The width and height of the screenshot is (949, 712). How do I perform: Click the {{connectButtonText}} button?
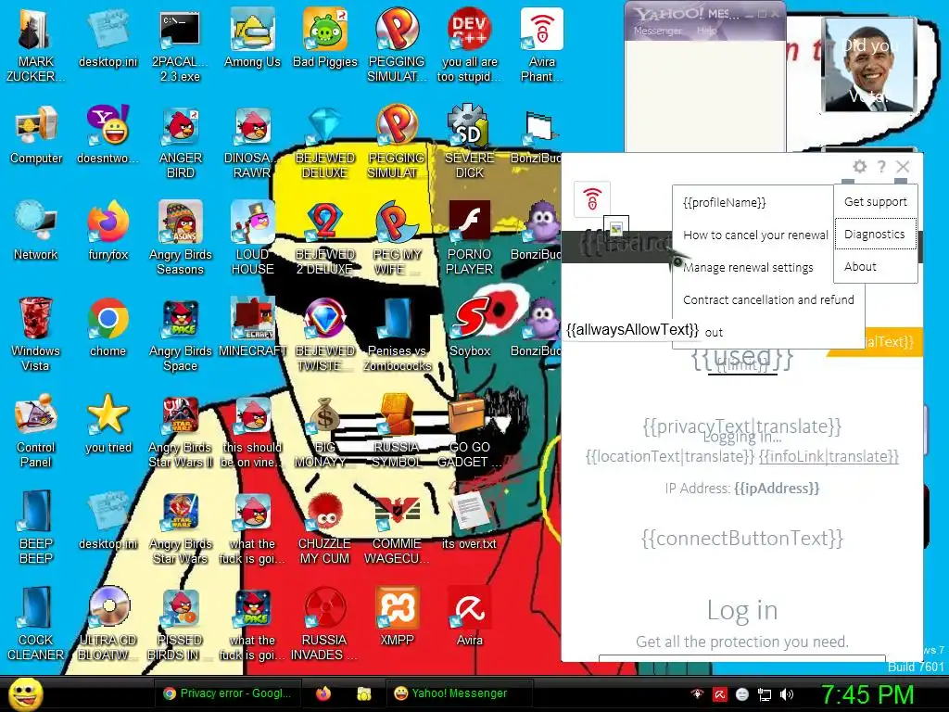(x=742, y=539)
